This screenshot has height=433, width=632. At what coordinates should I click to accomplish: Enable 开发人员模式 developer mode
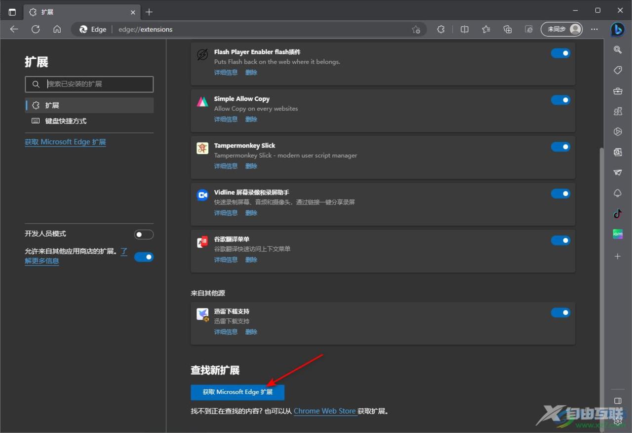point(144,235)
